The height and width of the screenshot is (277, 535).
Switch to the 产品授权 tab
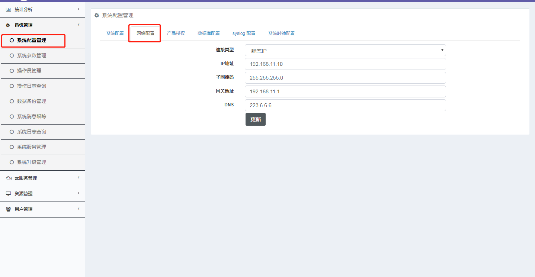pos(176,33)
